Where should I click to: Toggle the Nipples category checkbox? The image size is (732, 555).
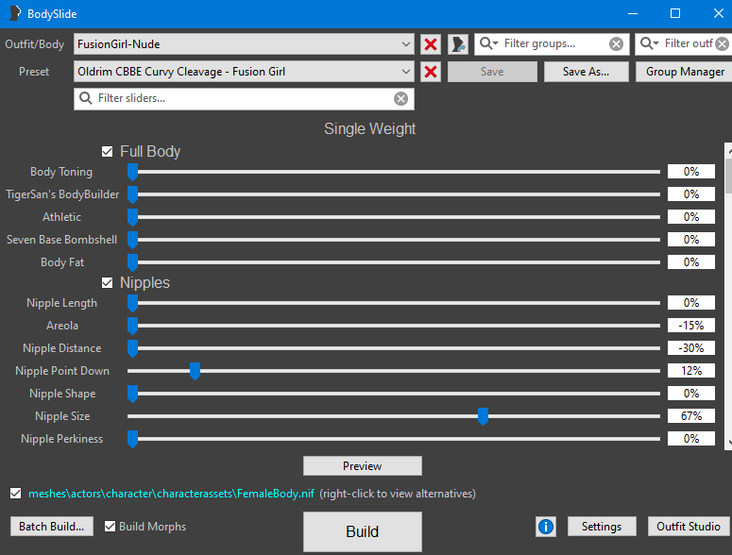[x=108, y=282]
